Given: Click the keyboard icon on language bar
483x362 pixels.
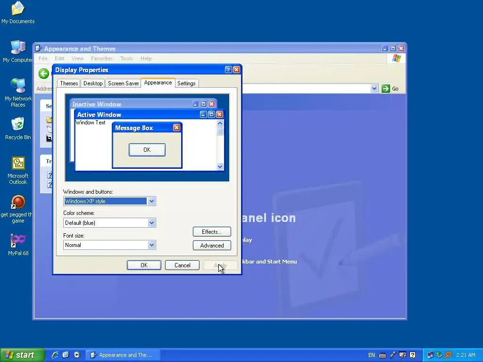Looking at the screenshot, I should pos(382,355).
